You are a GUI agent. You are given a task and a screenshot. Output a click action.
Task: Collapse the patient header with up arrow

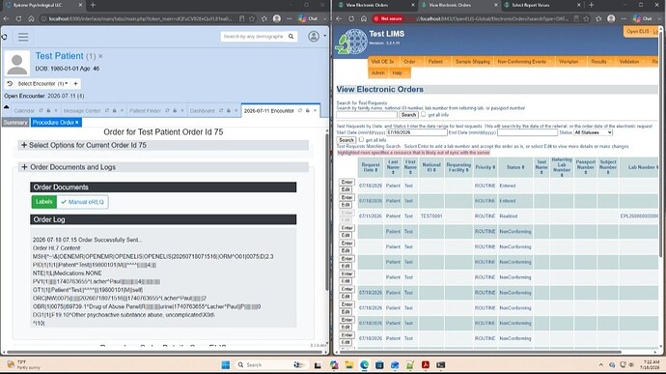coord(7,107)
